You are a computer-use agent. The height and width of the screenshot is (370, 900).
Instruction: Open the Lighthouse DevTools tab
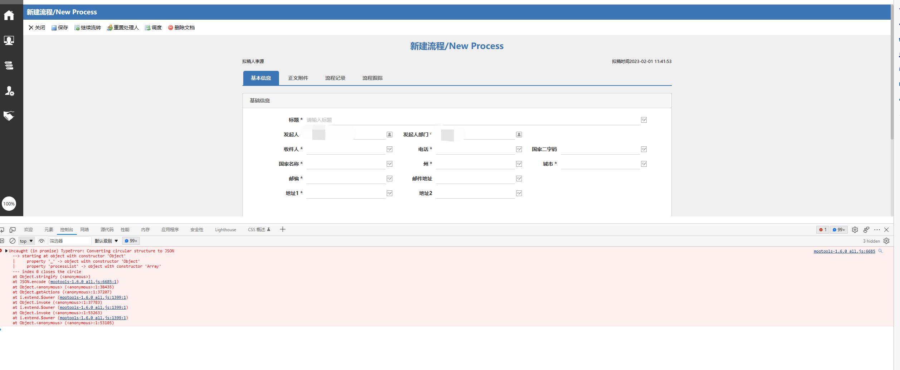[225, 230]
